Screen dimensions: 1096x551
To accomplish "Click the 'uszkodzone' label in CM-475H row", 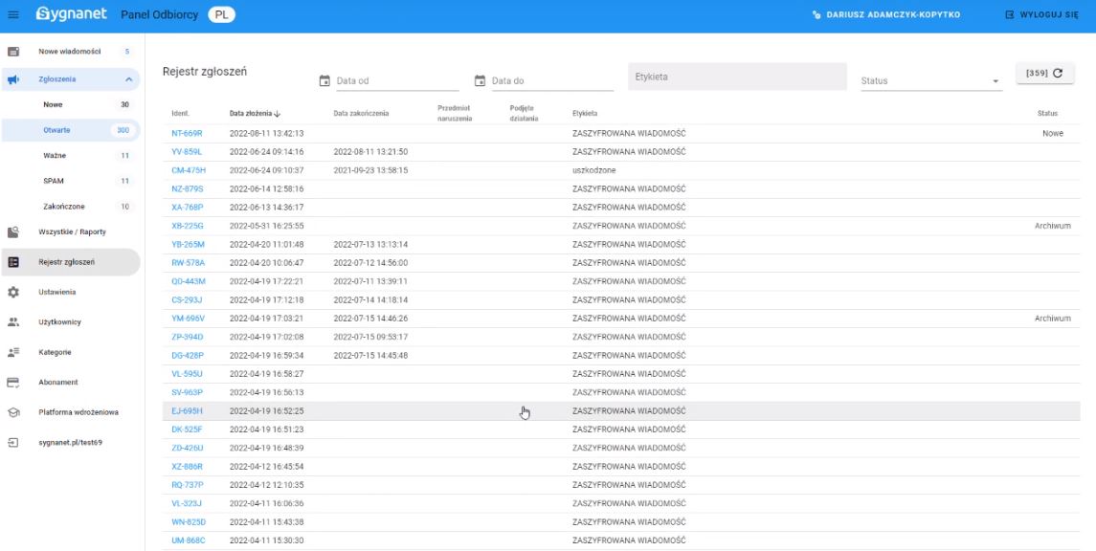I will (x=593, y=170).
